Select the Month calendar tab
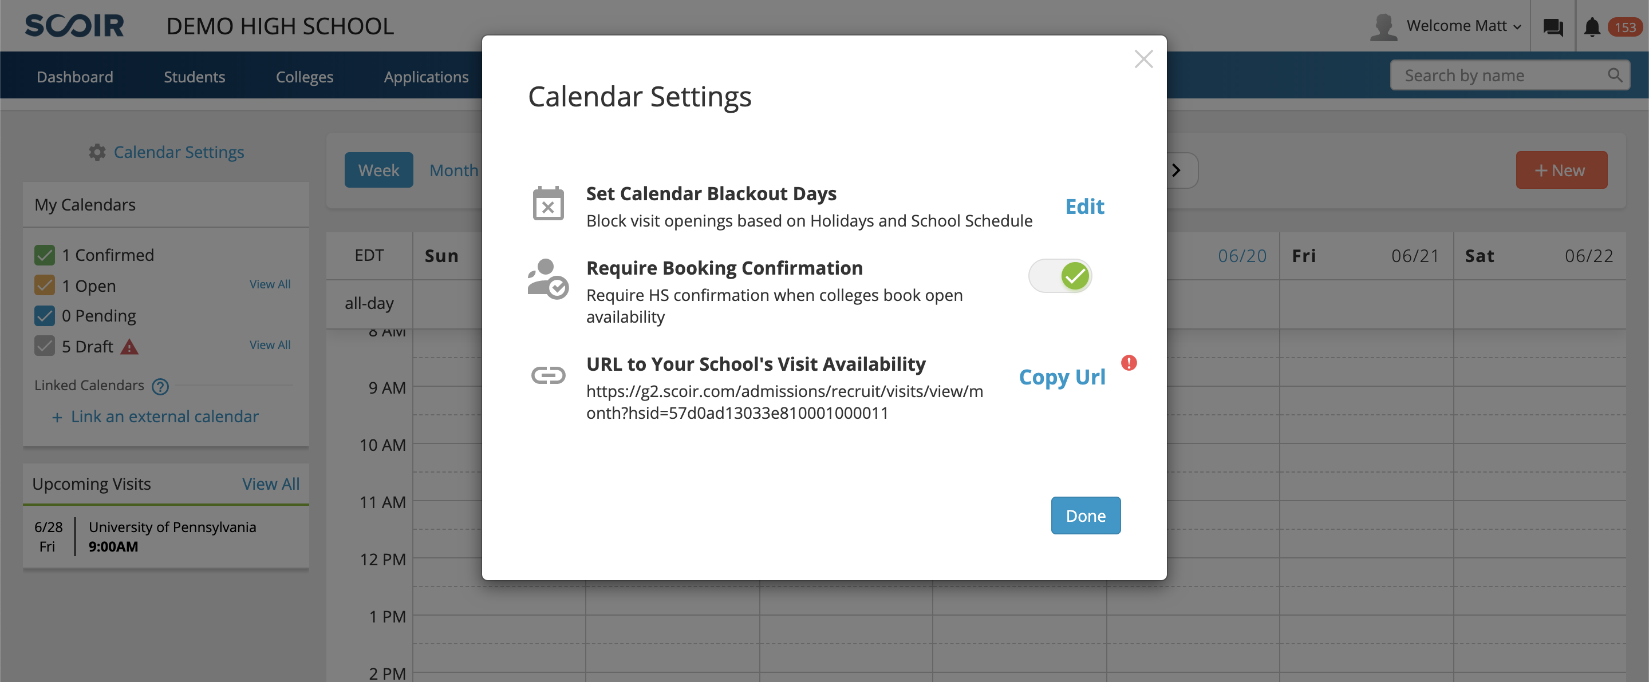Screen dimensions: 1649x682 pos(454,169)
